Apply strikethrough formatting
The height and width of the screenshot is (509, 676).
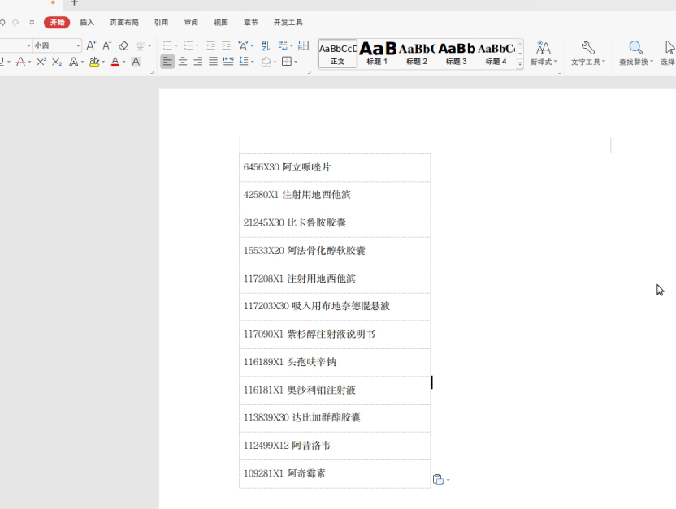click(x=20, y=62)
